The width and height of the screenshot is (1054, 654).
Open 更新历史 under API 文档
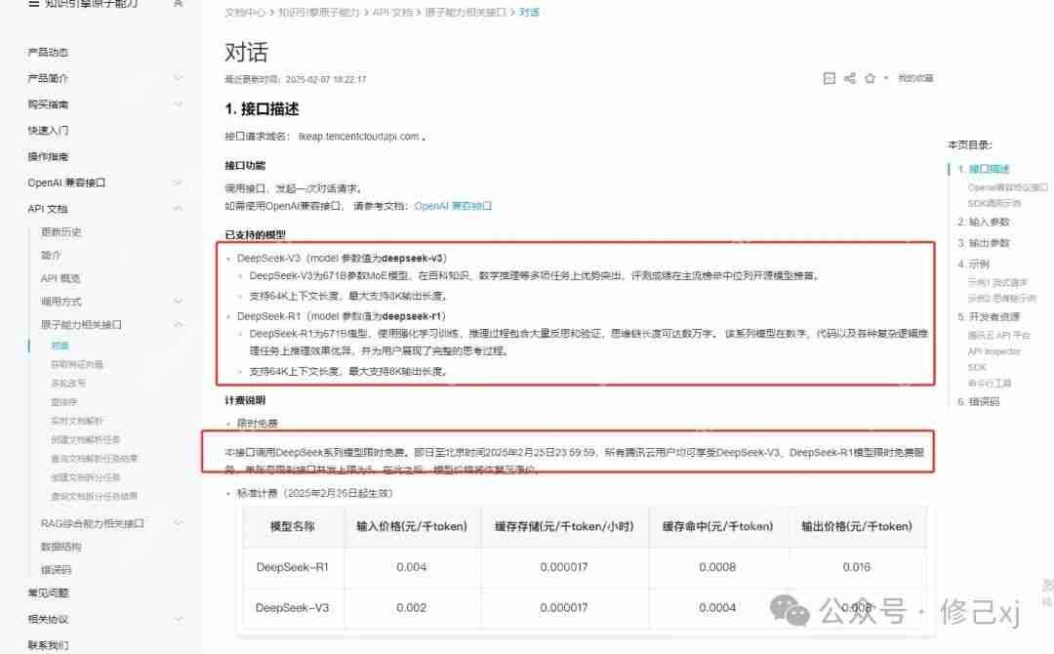pyautogui.click(x=61, y=232)
